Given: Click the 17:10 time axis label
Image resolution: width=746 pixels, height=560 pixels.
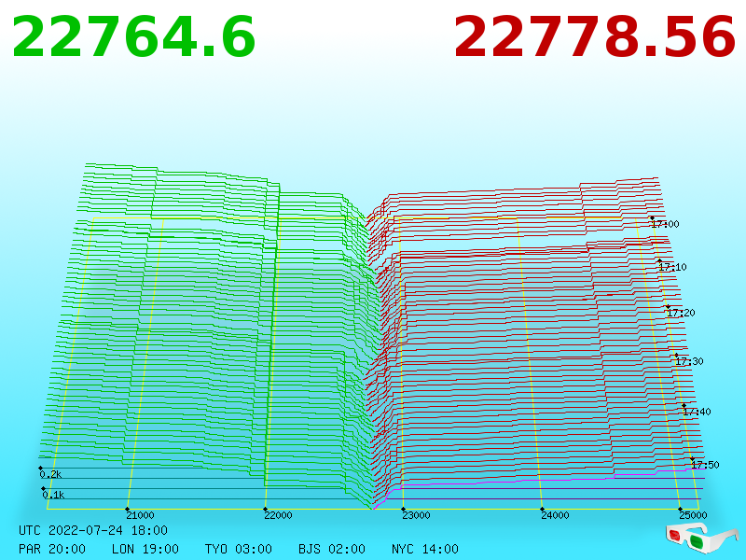Looking at the screenshot, I should pyautogui.click(x=672, y=267).
